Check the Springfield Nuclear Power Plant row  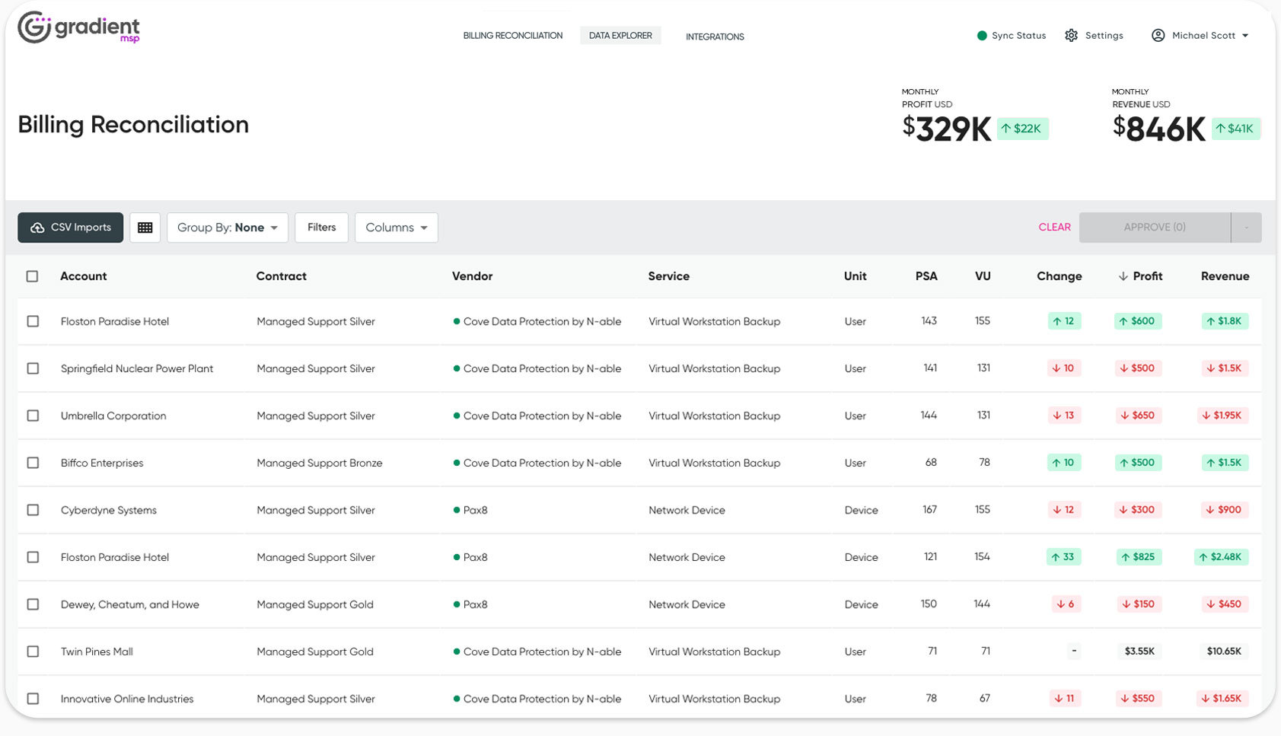[33, 368]
